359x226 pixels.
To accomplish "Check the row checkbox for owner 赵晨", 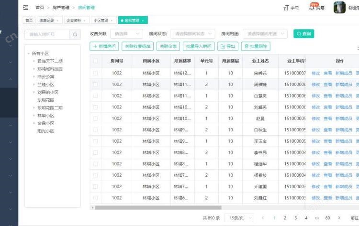I will [x=96, y=118].
